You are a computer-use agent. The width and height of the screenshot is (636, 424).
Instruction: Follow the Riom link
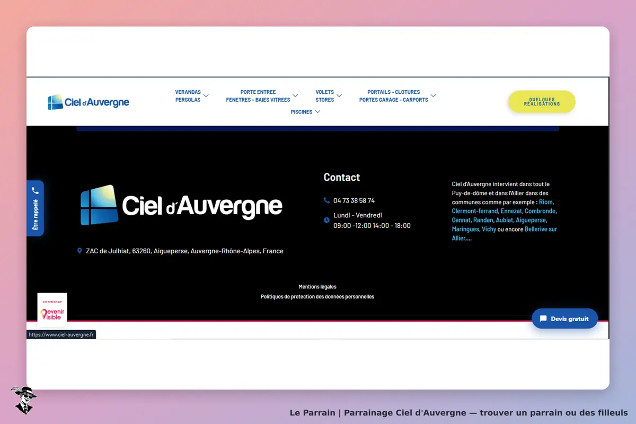pyautogui.click(x=546, y=202)
